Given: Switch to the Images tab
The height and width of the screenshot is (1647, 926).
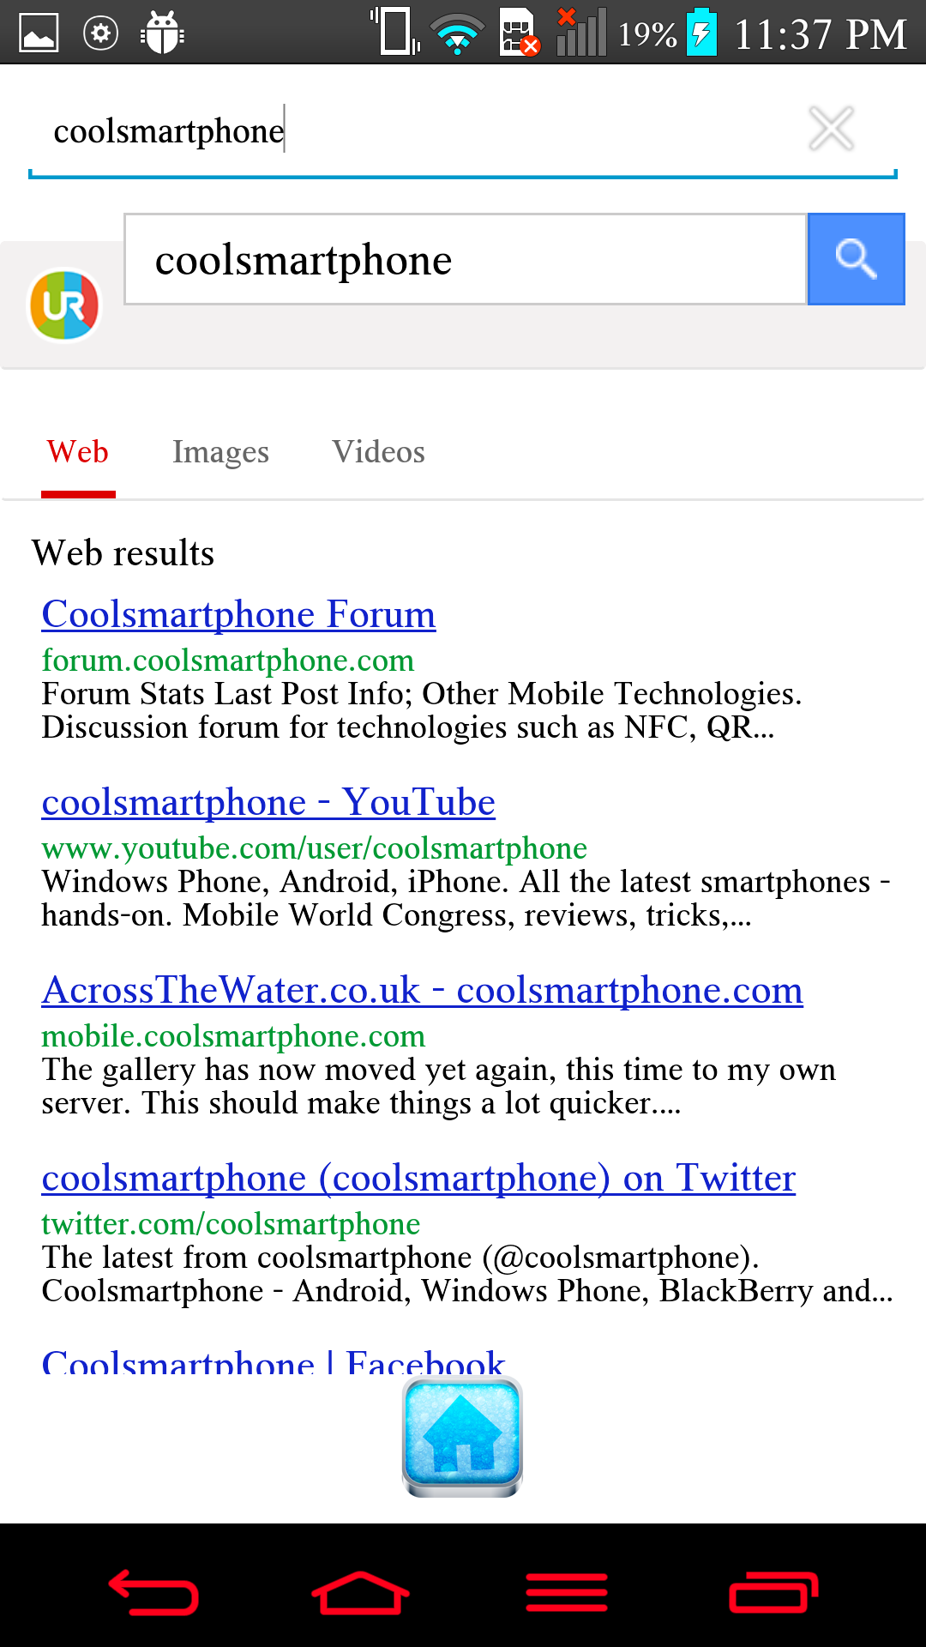Looking at the screenshot, I should point(220,452).
